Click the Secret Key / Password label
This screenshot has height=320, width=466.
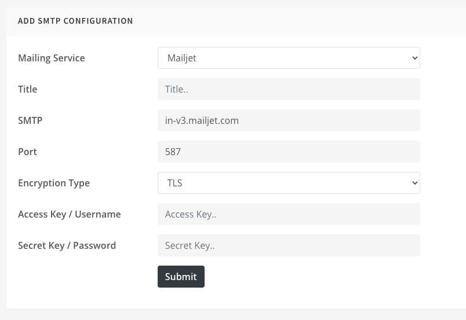pos(67,245)
